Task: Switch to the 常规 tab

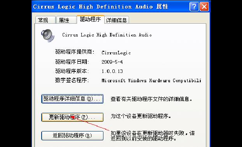Action: pyautogui.click(x=45, y=20)
